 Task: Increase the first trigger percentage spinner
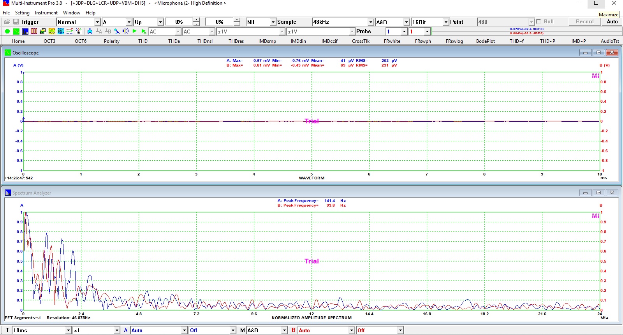coord(197,20)
